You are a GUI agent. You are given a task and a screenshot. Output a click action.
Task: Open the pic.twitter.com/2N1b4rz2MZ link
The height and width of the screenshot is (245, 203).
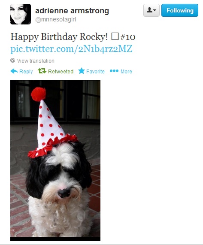(x=71, y=48)
